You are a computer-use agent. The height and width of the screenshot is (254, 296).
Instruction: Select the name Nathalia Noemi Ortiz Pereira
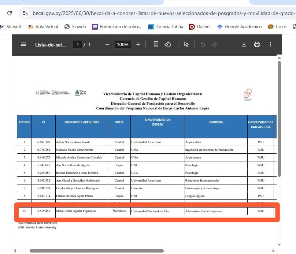pos(75,150)
